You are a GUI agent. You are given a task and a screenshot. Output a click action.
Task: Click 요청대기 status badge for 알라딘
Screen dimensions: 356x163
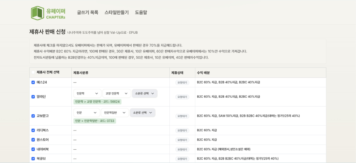(x=182, y=97)
